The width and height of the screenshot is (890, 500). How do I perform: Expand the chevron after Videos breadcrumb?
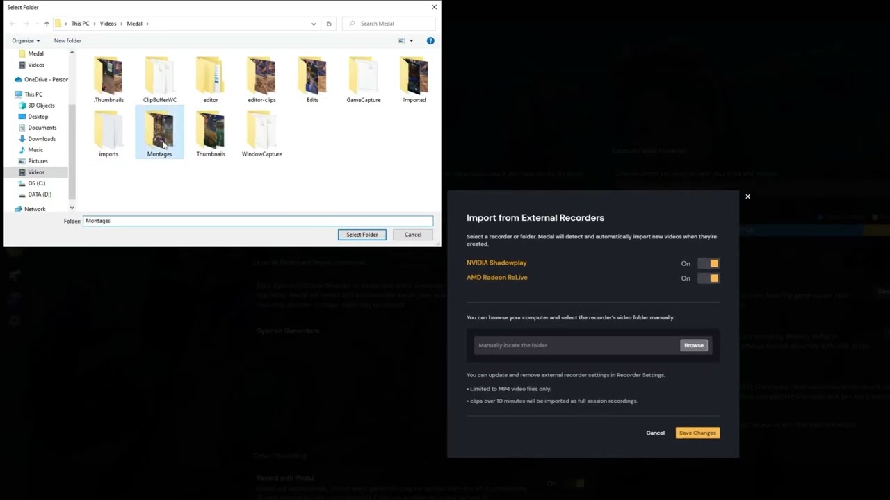pyautogui.click(x=122, y=24)
